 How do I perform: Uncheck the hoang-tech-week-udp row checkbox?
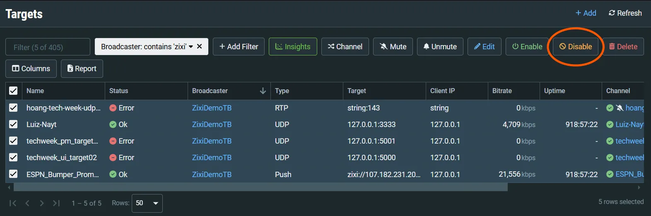click(x=13, y=108)
